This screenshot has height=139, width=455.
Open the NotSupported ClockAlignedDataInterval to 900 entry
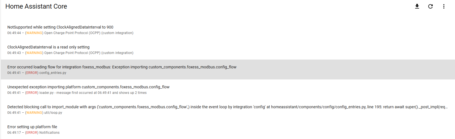(60, 27)
